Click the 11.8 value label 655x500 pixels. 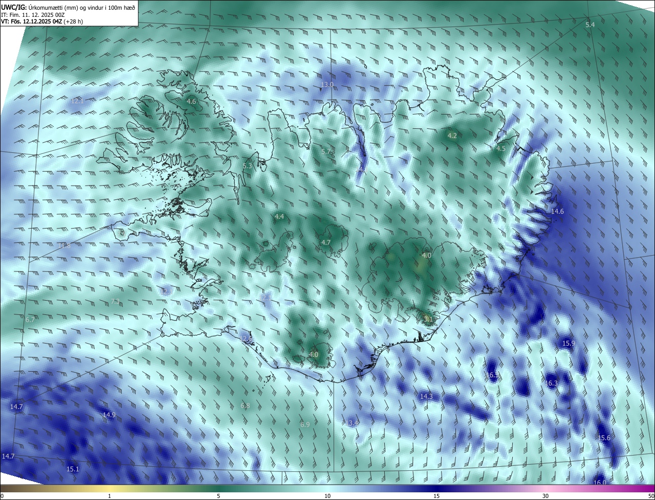pos(64,246)
